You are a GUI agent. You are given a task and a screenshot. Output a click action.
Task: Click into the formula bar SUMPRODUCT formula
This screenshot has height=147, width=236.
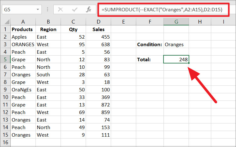(x=162, y=10)
